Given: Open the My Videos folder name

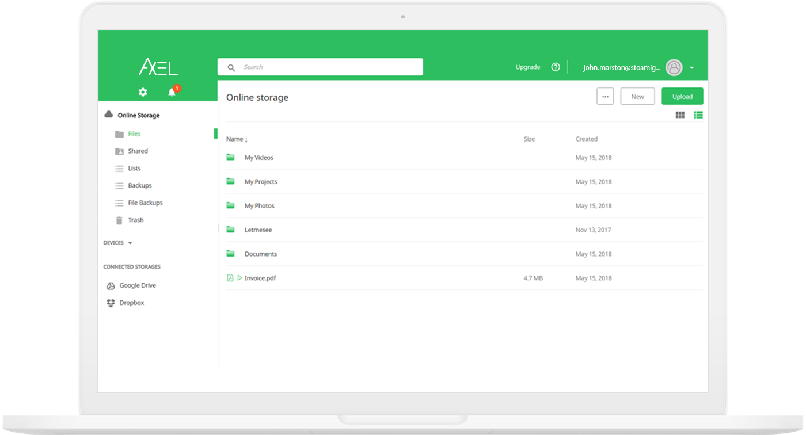Looking at the screenshot, I should (259, 158).
